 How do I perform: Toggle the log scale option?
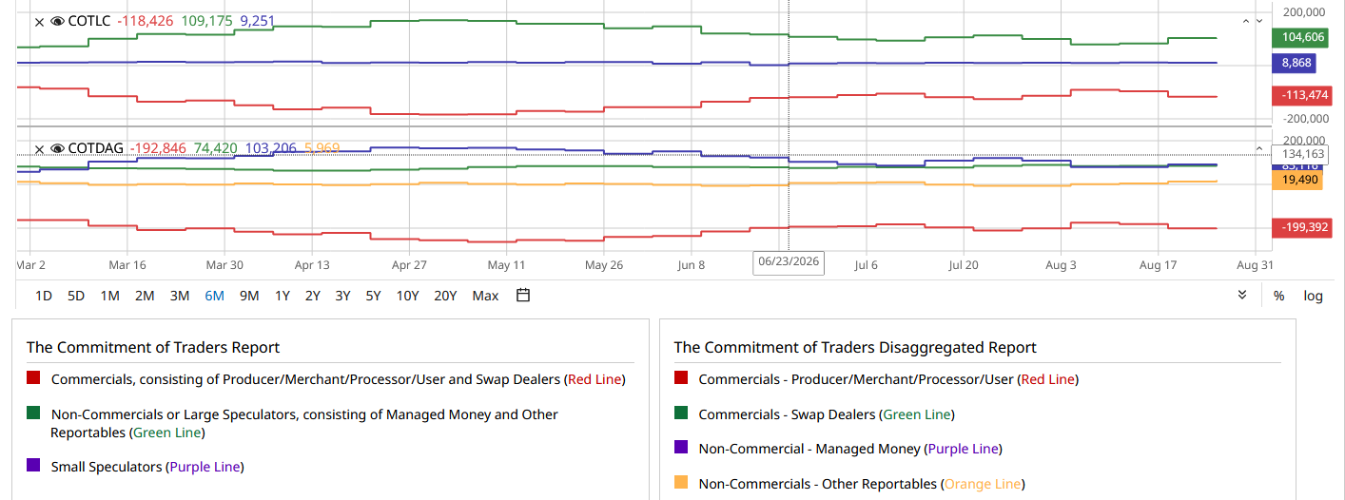[x=1314, y=296]
